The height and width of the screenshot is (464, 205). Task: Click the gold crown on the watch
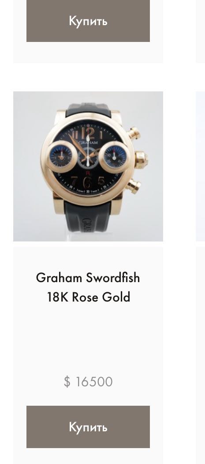142,159
